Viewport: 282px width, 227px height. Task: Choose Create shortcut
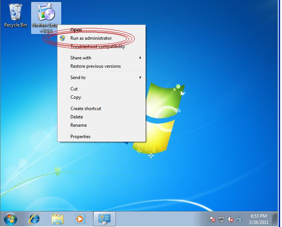click(101, 109)
